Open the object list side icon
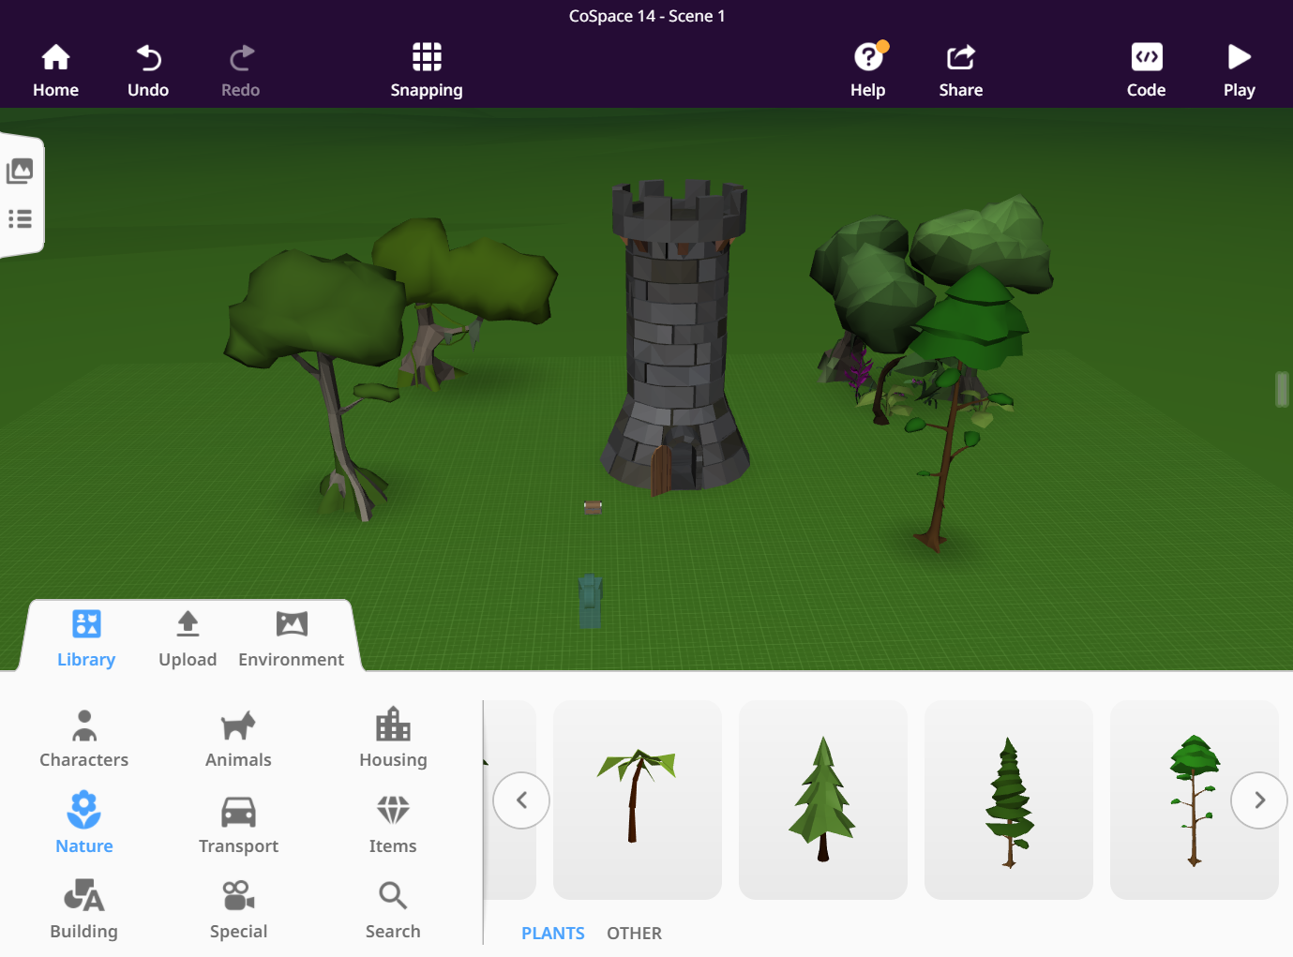This screenshot has height=957, width=1293. (x=20, y=219)
